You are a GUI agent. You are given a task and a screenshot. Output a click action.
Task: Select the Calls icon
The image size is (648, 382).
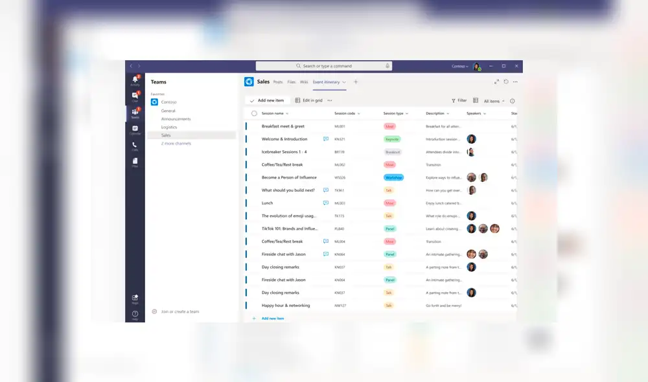coord(135,144)
